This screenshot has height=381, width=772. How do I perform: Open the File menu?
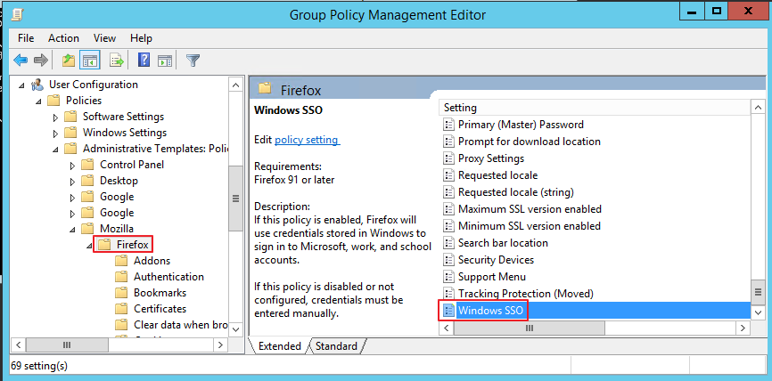coord(26,38)
